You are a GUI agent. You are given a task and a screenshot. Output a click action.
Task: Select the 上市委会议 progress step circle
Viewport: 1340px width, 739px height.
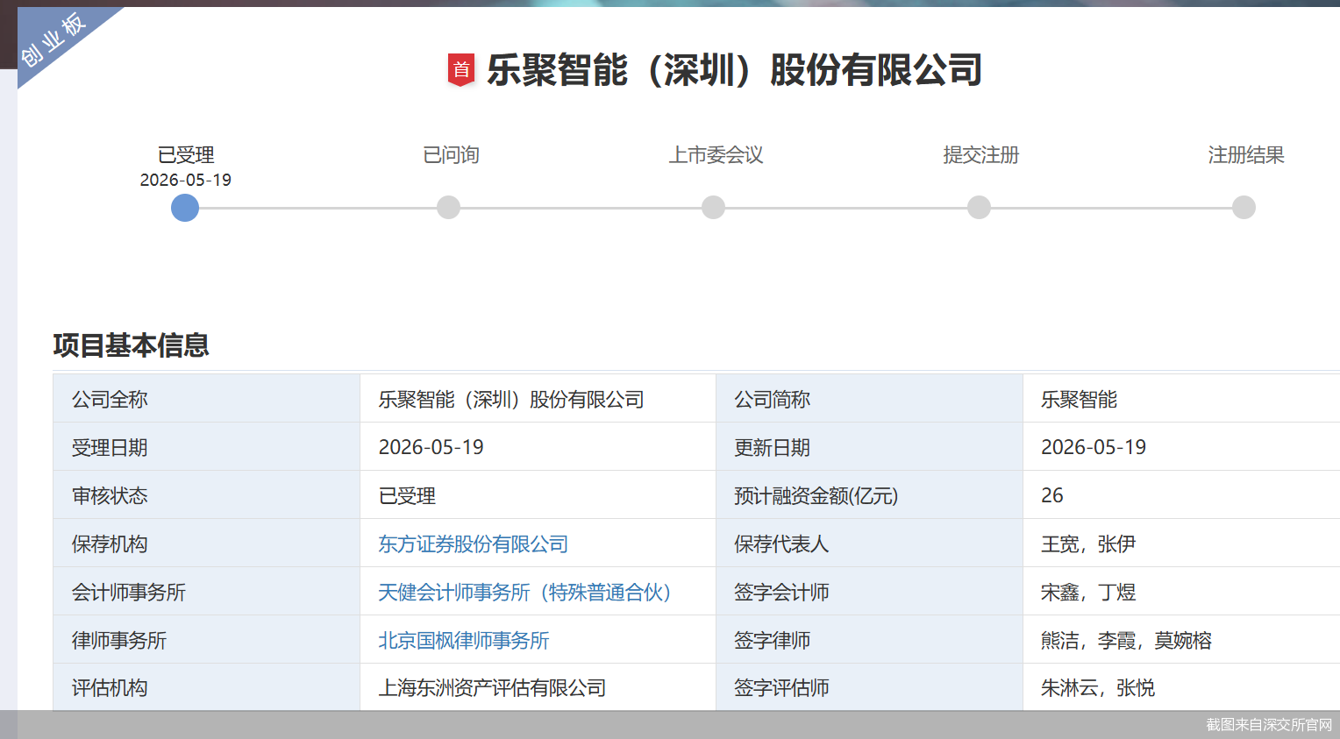(714, 208)
